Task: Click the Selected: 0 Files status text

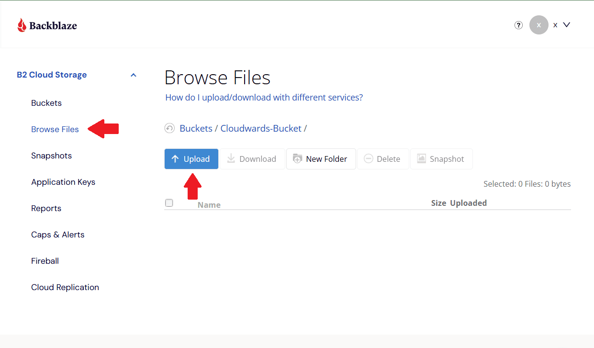Action: click(527, 184)
